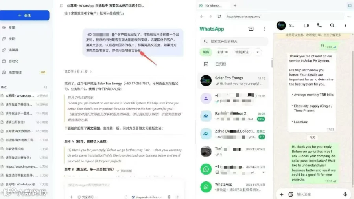
Task: Open recent chat https://www.importye...
Action: pos(24,166)
